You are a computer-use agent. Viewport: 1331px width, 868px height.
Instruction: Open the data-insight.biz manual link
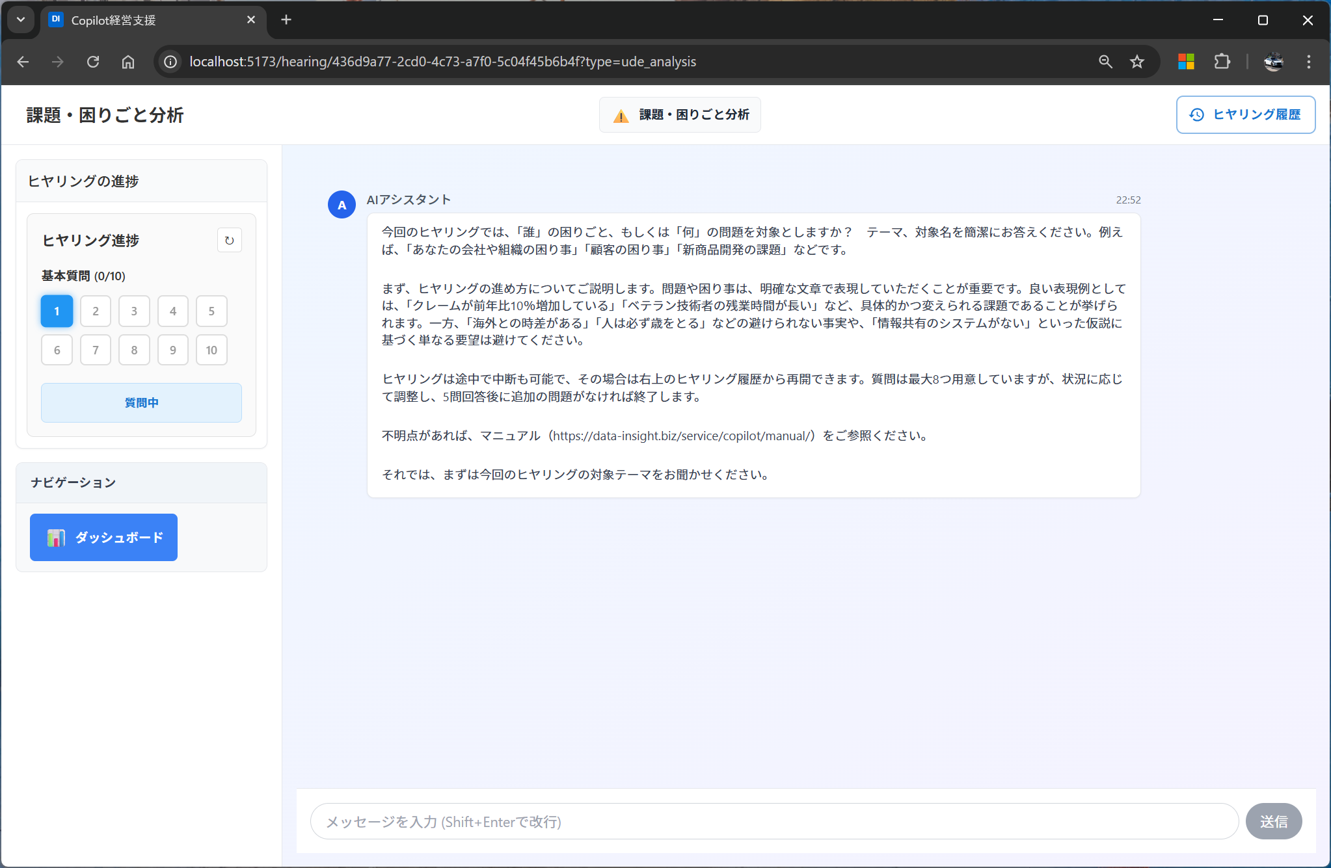click(x=682, y=436)
